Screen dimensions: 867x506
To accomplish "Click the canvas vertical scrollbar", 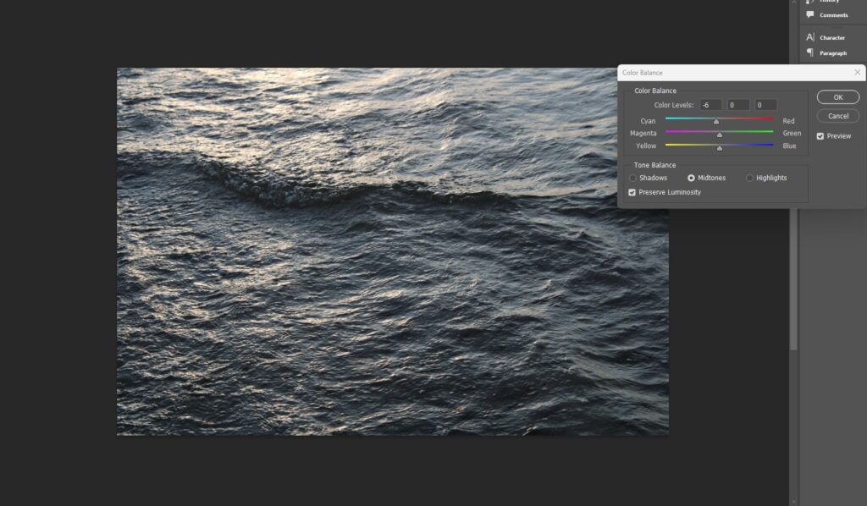I will click(x=793, y=279).
